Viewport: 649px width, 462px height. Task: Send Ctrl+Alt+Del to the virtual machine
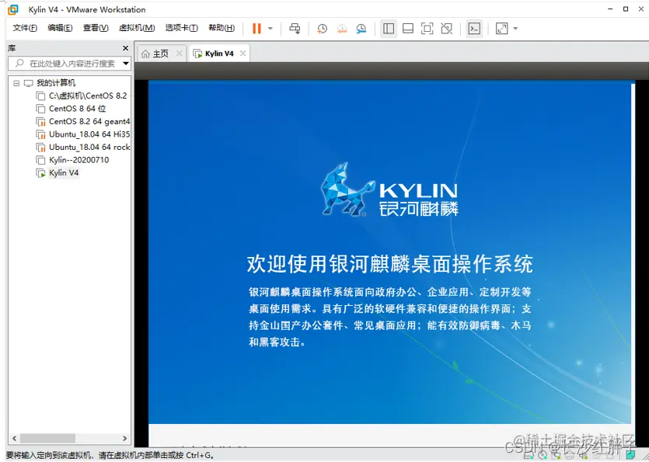coord(295,28)
